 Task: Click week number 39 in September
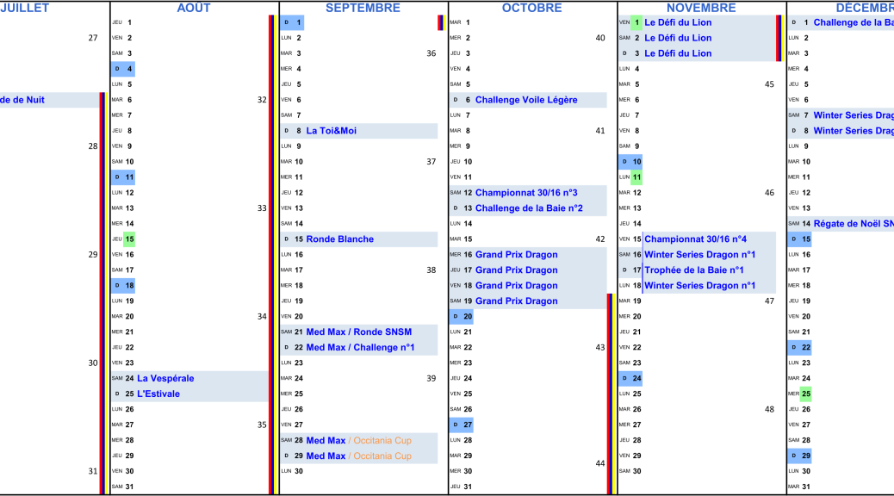(x=431, y=379)
